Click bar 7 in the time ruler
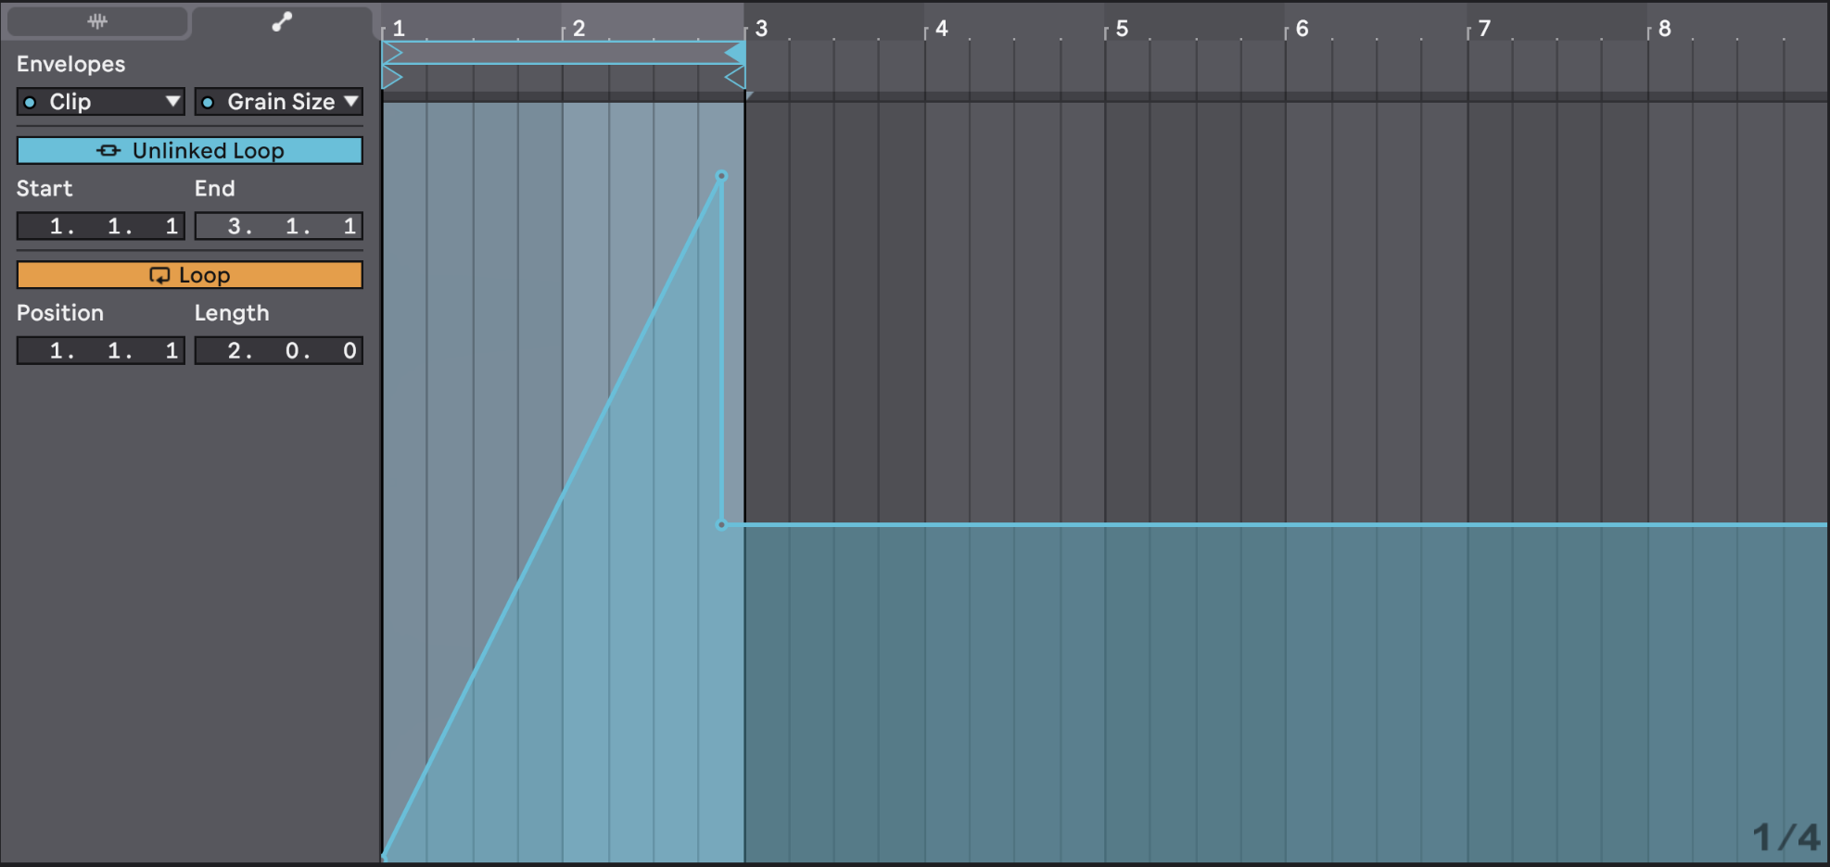 pyautogui.click(x=1484, y=28)
